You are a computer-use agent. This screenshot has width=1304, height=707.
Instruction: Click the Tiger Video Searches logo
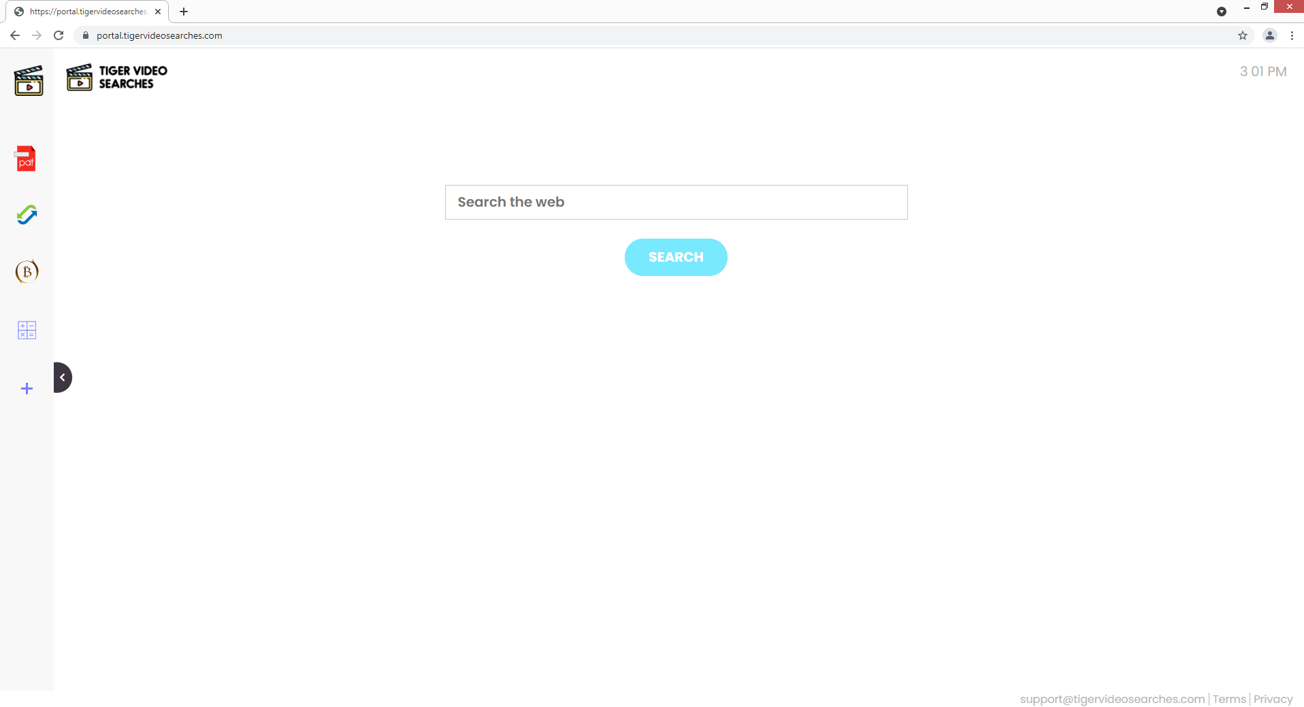[116, 77]
